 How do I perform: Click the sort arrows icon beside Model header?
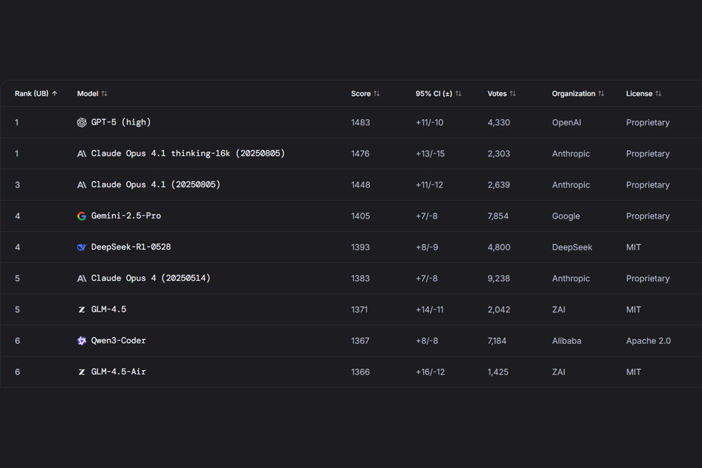click(x=104, y=93)
